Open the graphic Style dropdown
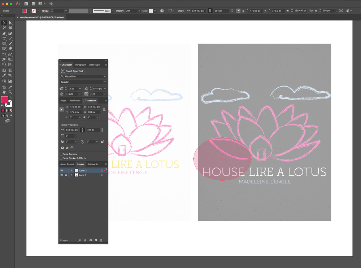The image size is (361, 268). [x=155, y=11]
